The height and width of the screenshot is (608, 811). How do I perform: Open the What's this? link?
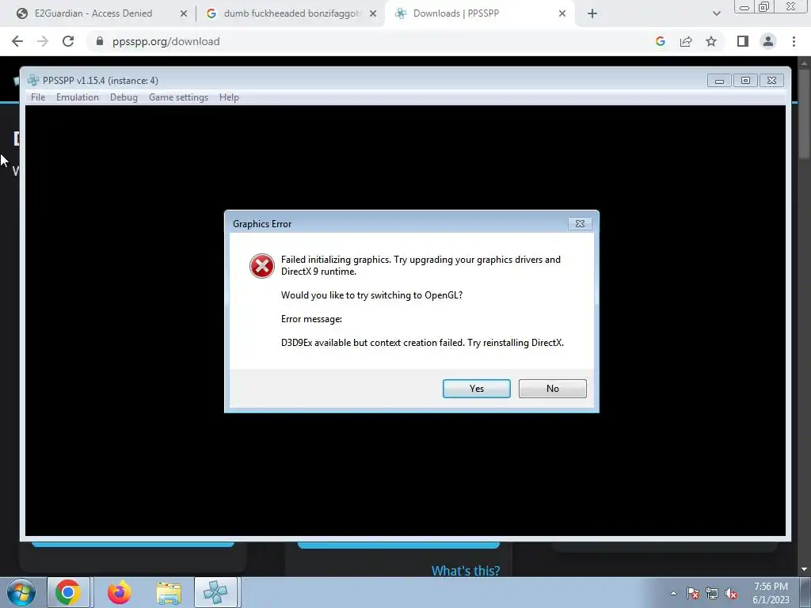point(466,571)
